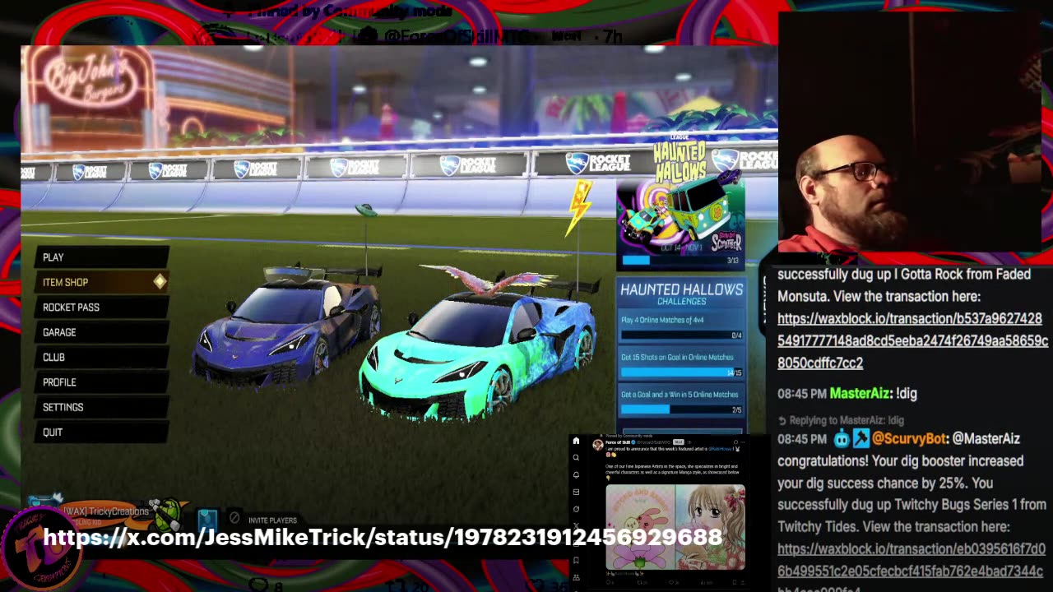Open second waxblock.io transaction link in chat

pos(911,571)
